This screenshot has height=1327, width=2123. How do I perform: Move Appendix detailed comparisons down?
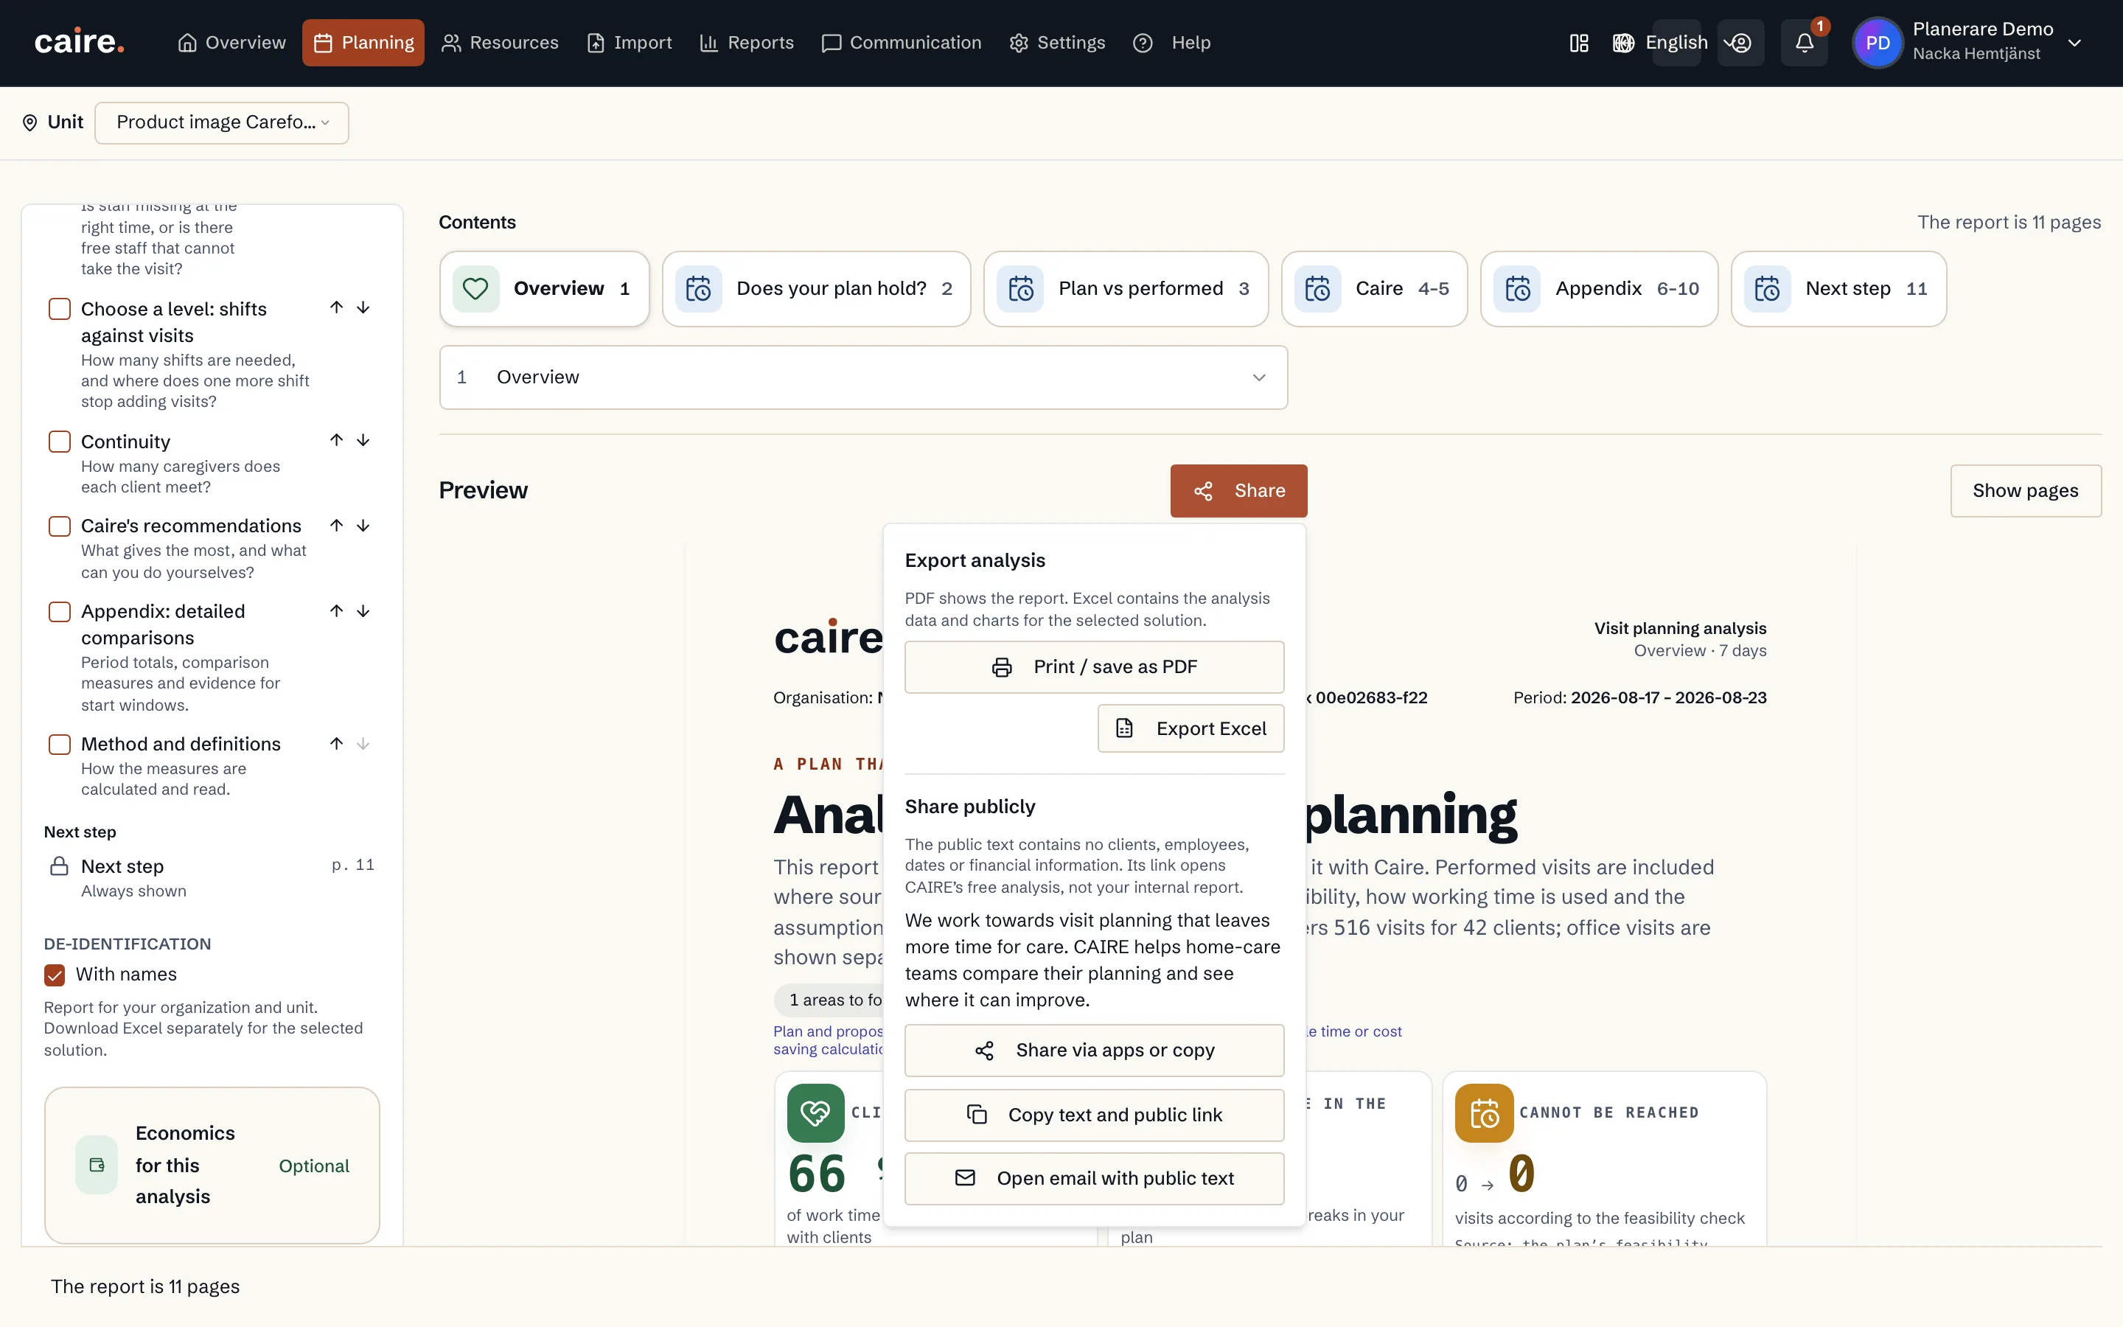pos(363,611)
